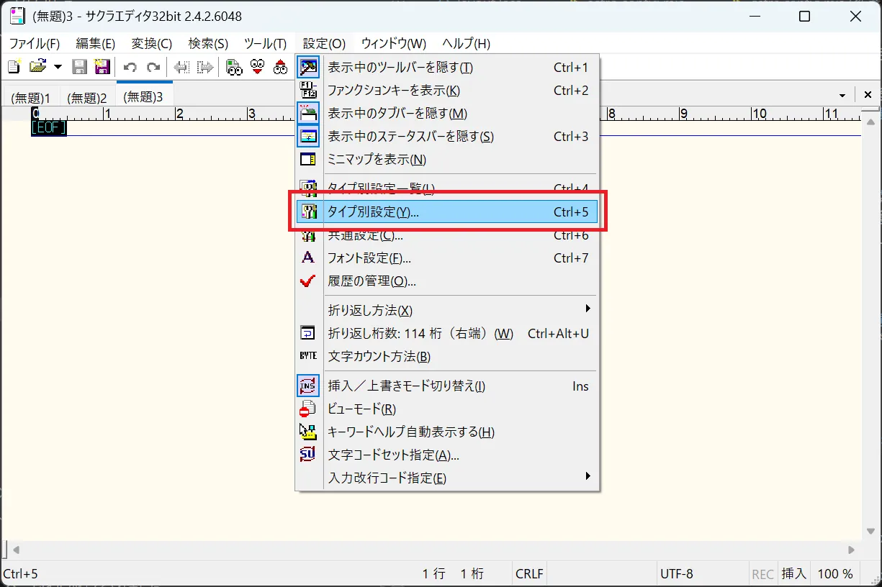
Task: Switch to the (無題)1 tab
Action: 31,98
